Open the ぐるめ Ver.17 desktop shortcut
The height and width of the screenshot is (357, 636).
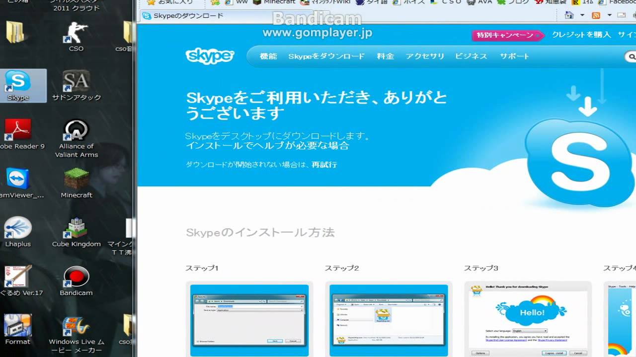(20, 281)
